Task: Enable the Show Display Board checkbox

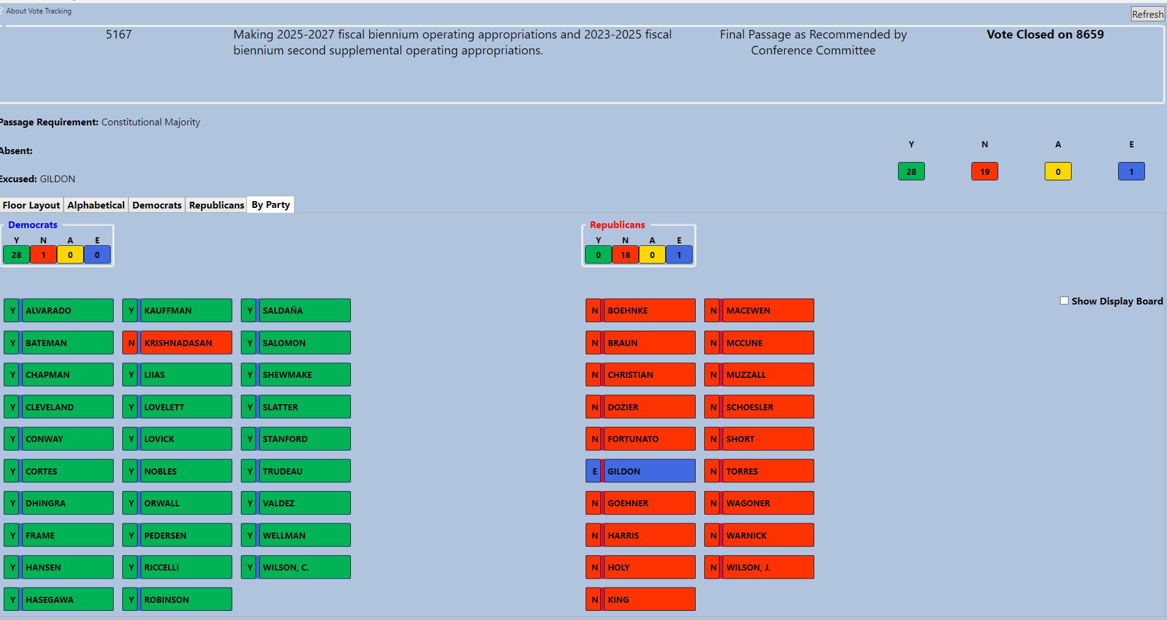Action: [x=1064, y=301]
